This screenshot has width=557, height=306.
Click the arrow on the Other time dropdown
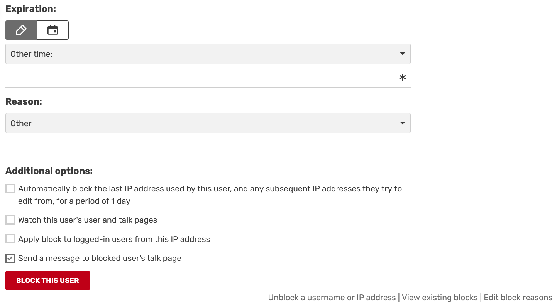(402, 54)
